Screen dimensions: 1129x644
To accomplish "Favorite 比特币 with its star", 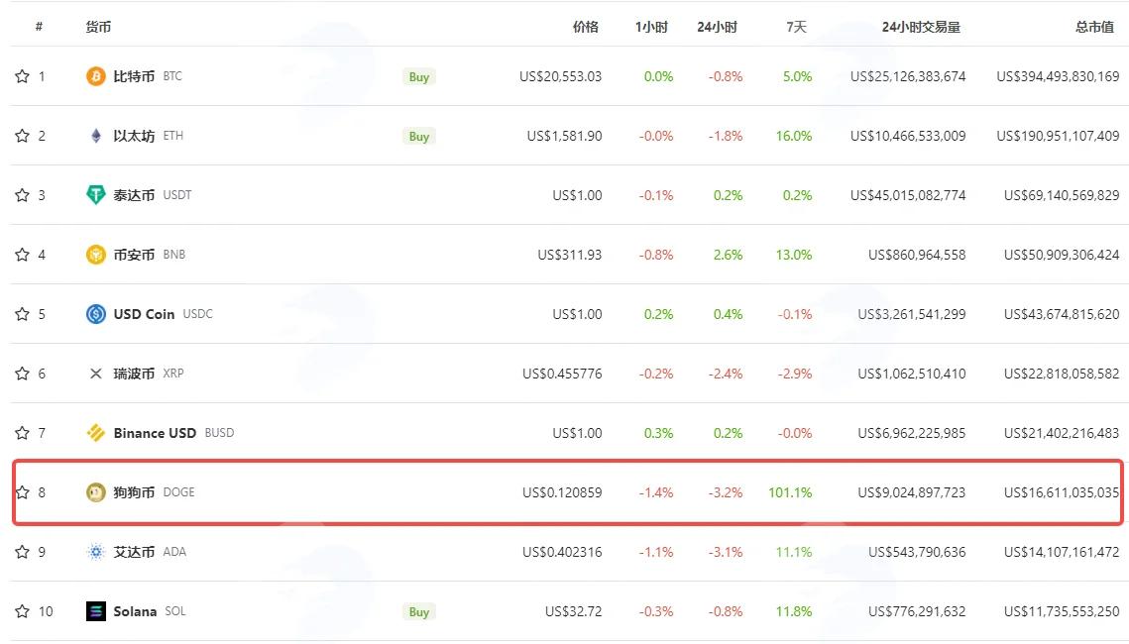I will (23, 76).
